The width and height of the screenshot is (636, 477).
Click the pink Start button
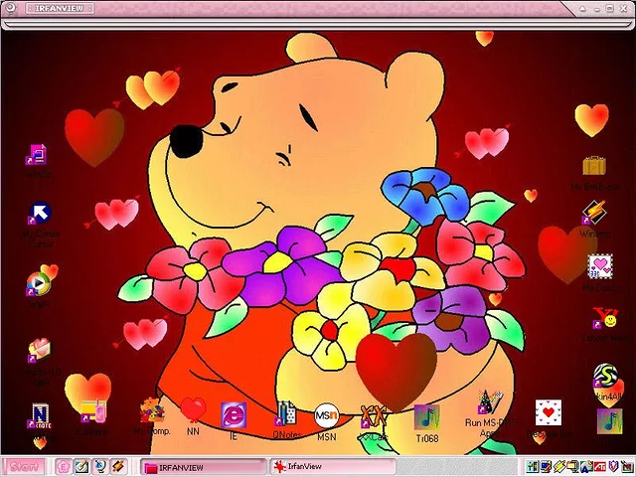[x=24, y=467]
